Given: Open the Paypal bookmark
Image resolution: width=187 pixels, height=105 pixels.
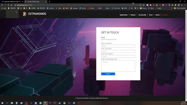Looking at the screenshot, I should tap(158, 8).
